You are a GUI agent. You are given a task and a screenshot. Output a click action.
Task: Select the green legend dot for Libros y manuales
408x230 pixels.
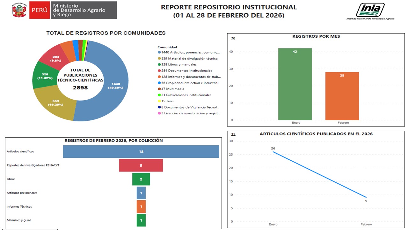pos(159,65)
